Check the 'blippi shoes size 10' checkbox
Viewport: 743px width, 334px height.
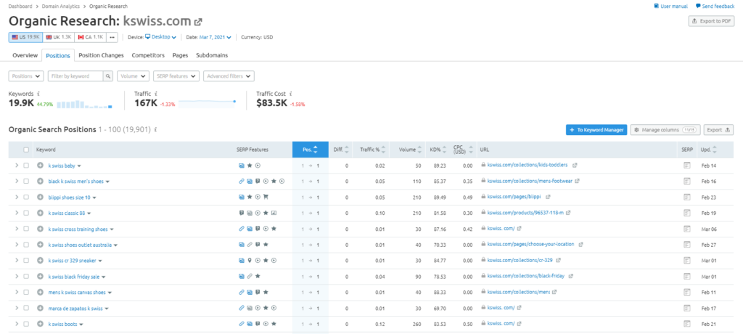[x=27, y=197]
